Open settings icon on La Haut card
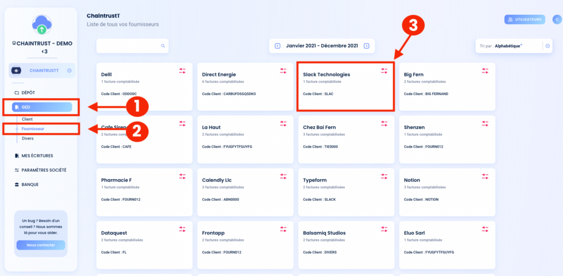 tap(283, 123)
